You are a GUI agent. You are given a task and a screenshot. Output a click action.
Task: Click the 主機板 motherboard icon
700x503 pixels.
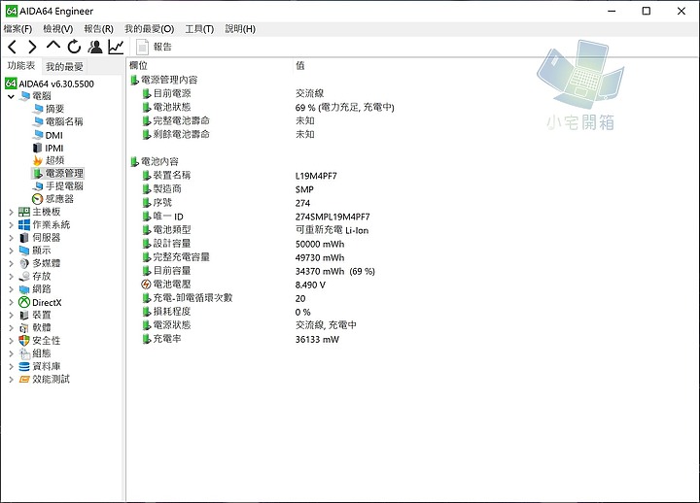[24, 212]
